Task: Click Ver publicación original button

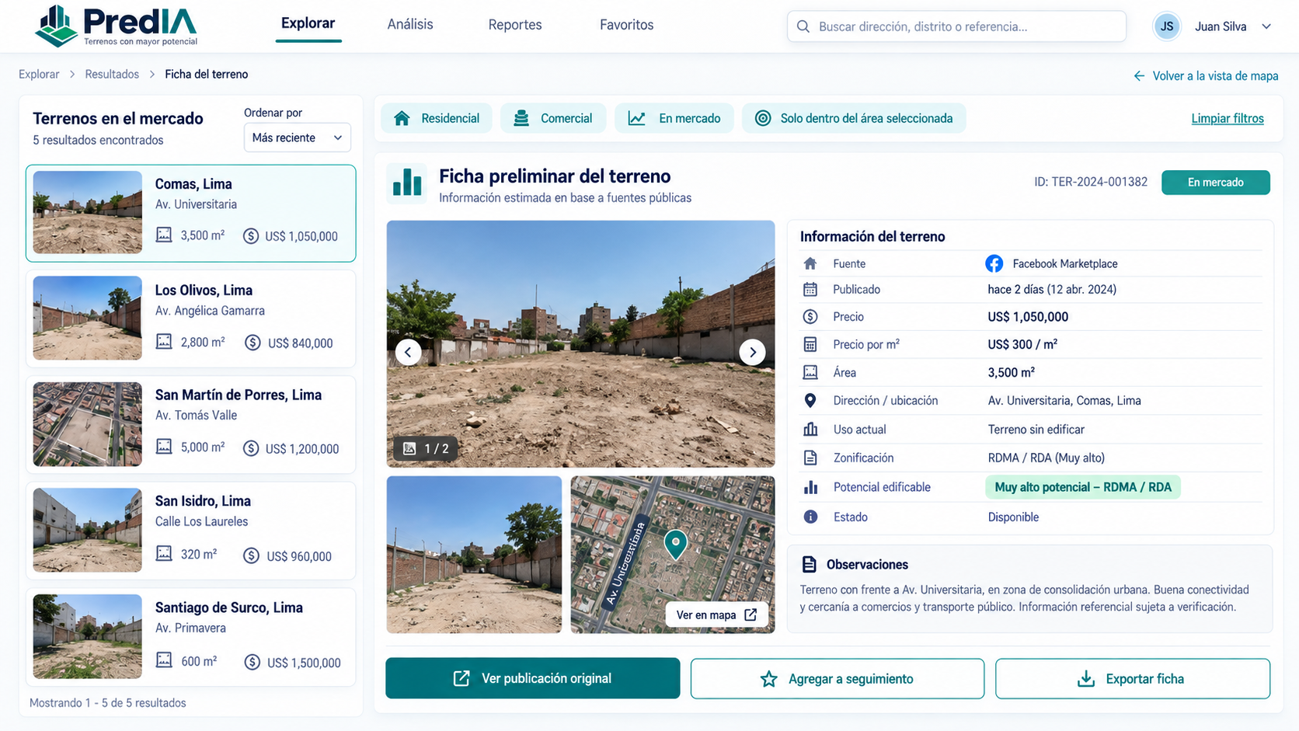Action: [533, 678]
